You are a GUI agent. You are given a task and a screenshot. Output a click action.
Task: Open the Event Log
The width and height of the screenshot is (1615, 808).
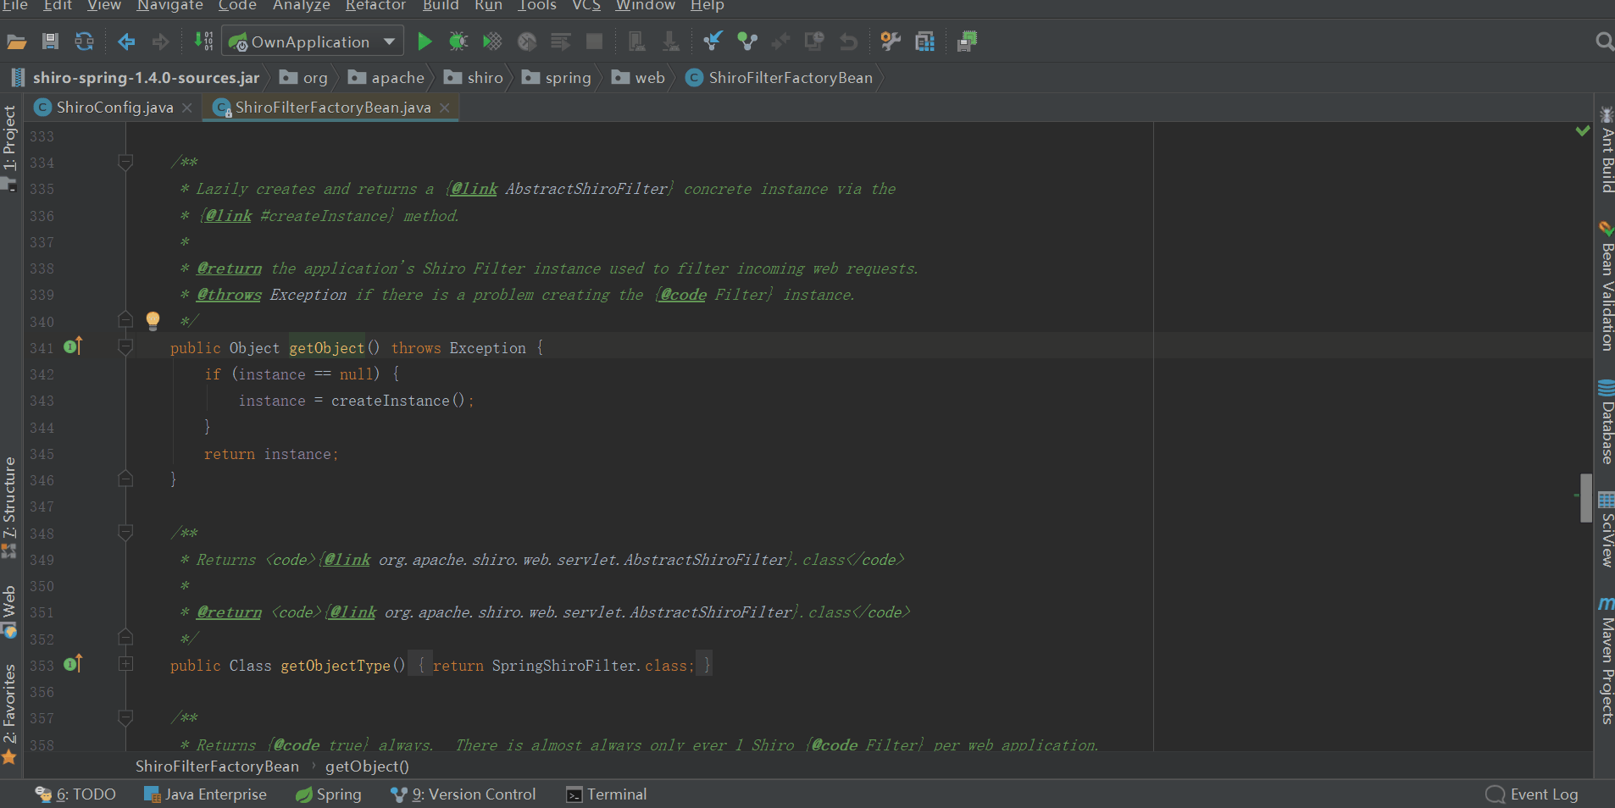tap(1532, 794)
